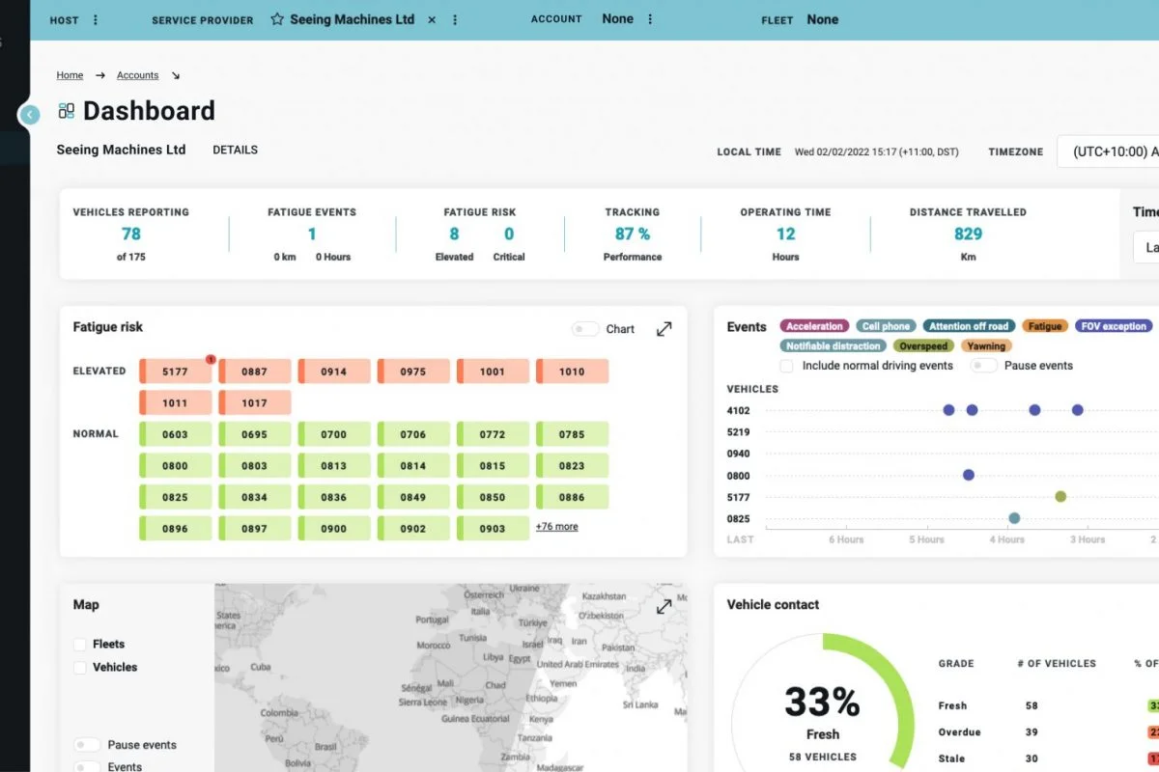Favorite Seeing Machines Ltd with the star
Image resolution: width=1159 pixels, height=772 pixels.
[277, 19]
